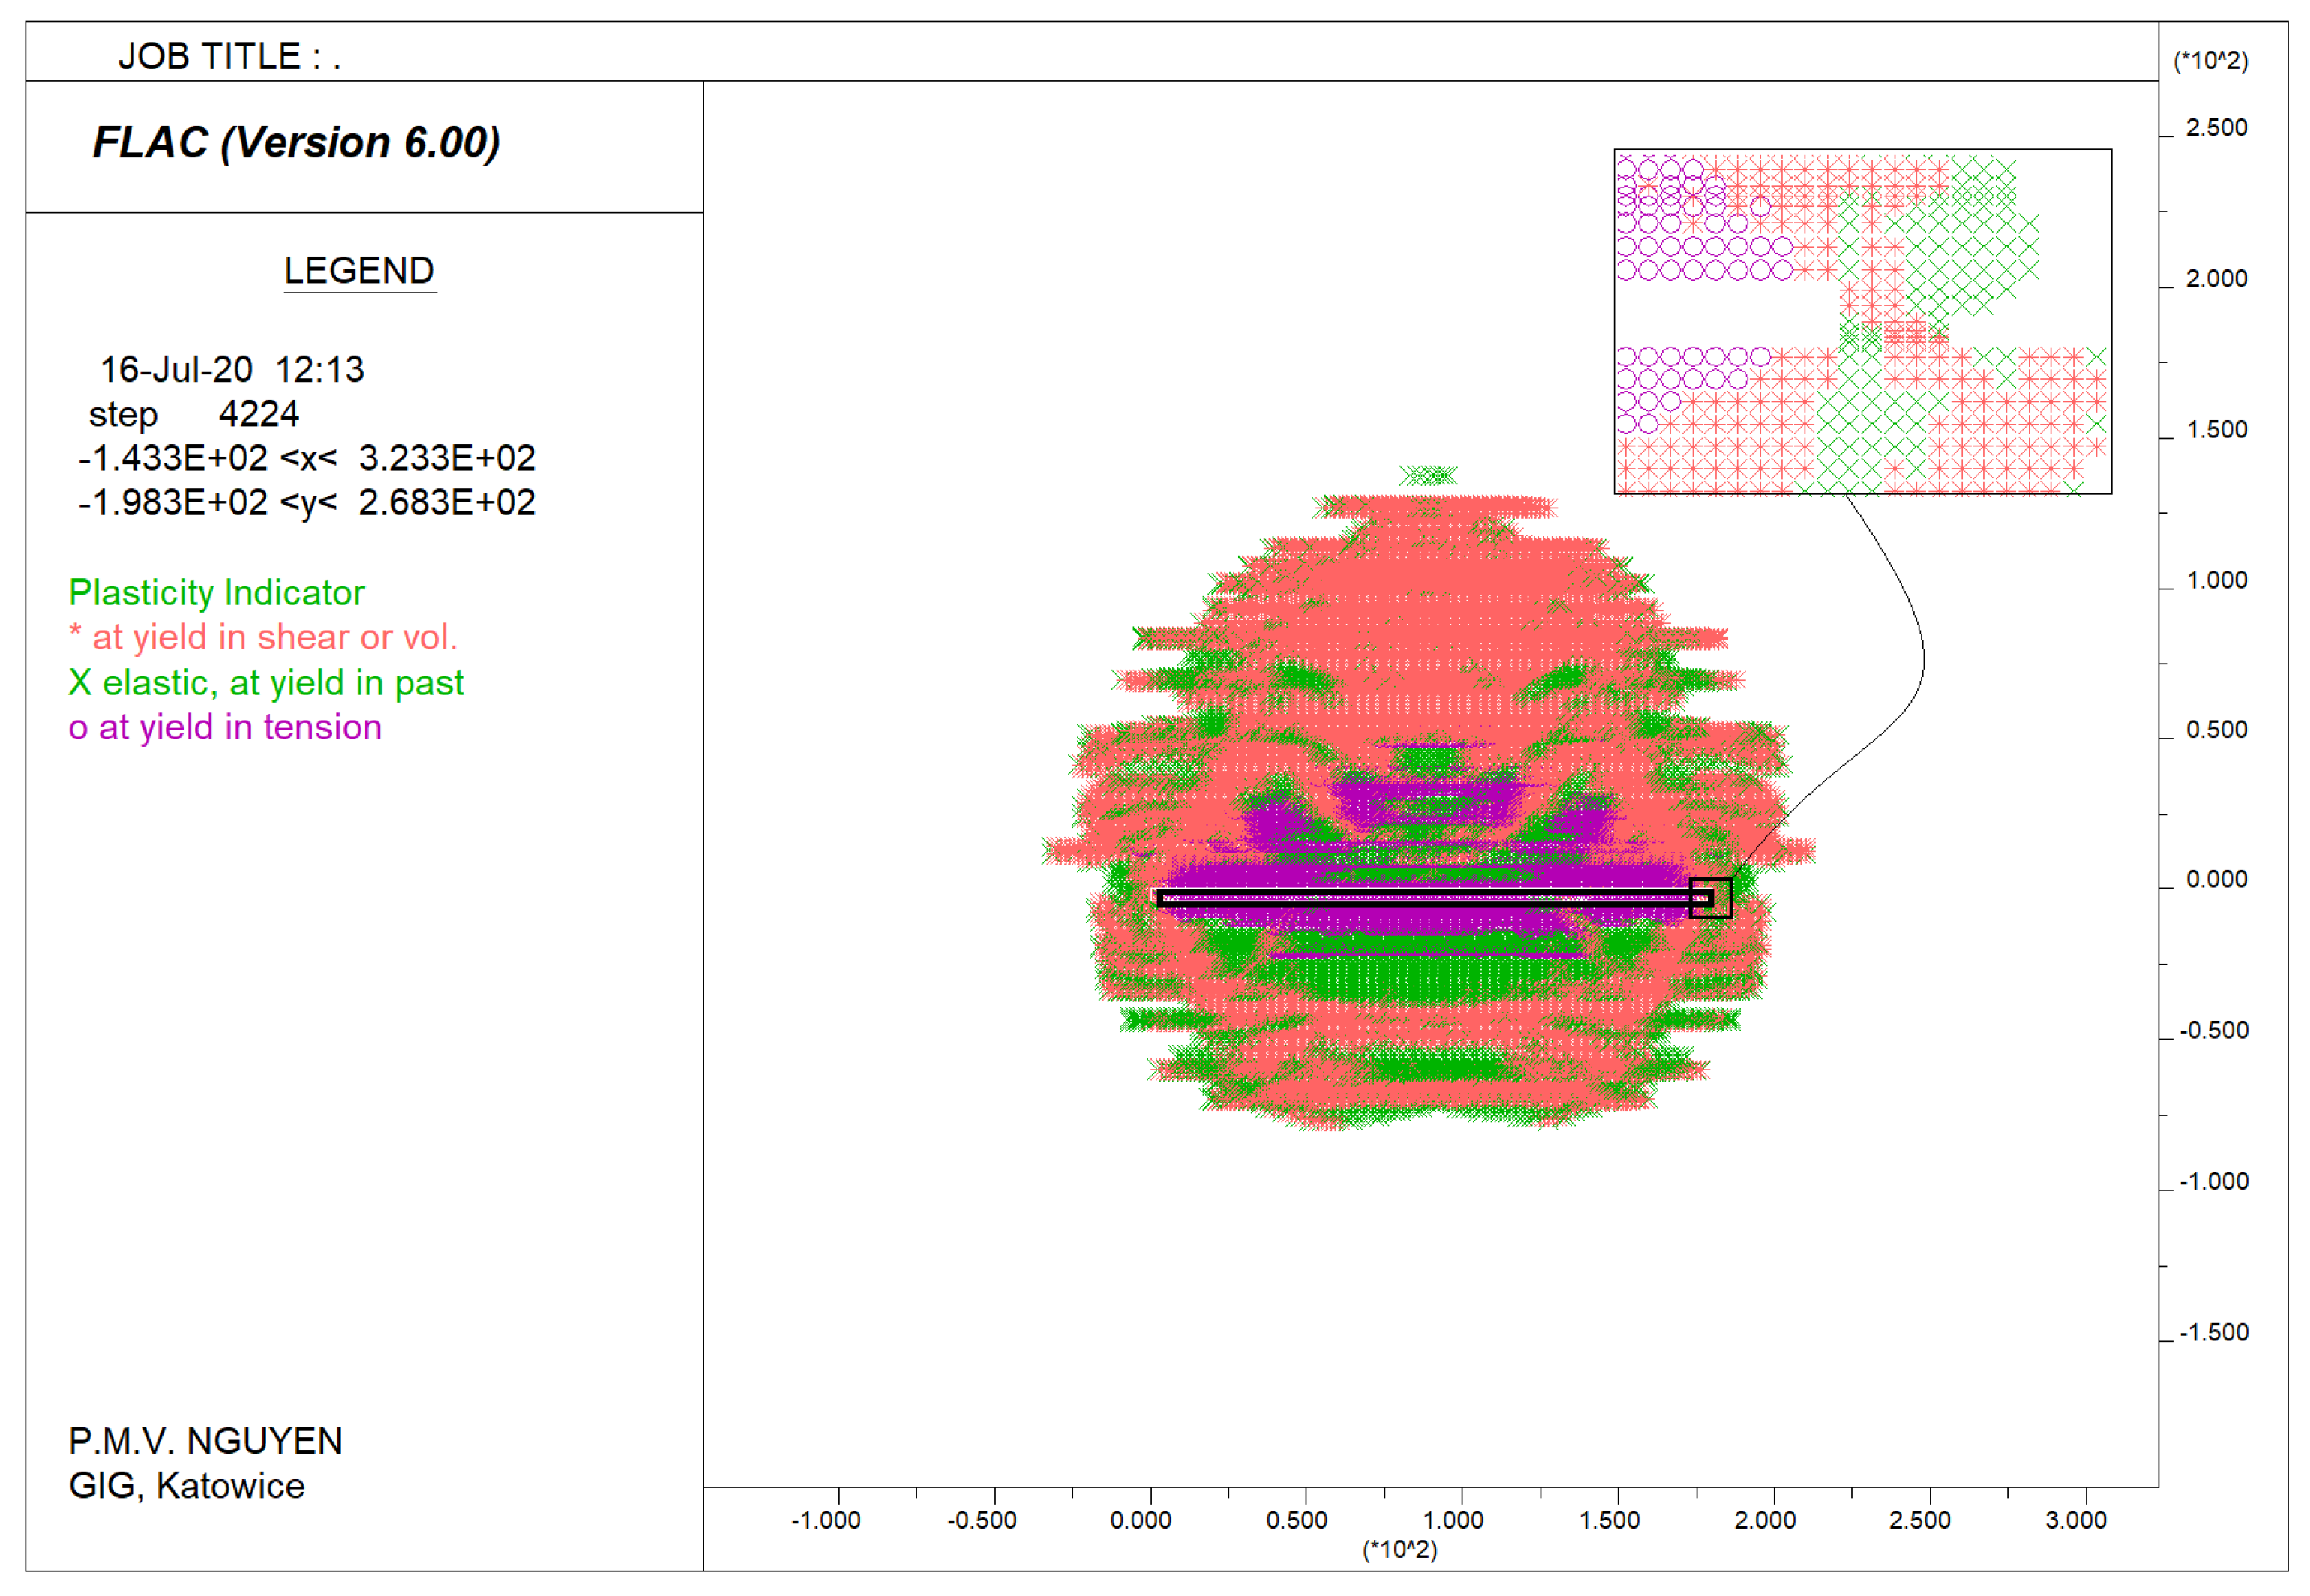Screen dimensions: 2310x1596
Task: Click the purple 'at yield in tension' entry
Action: pyautogui.click(x=225, y=728)
